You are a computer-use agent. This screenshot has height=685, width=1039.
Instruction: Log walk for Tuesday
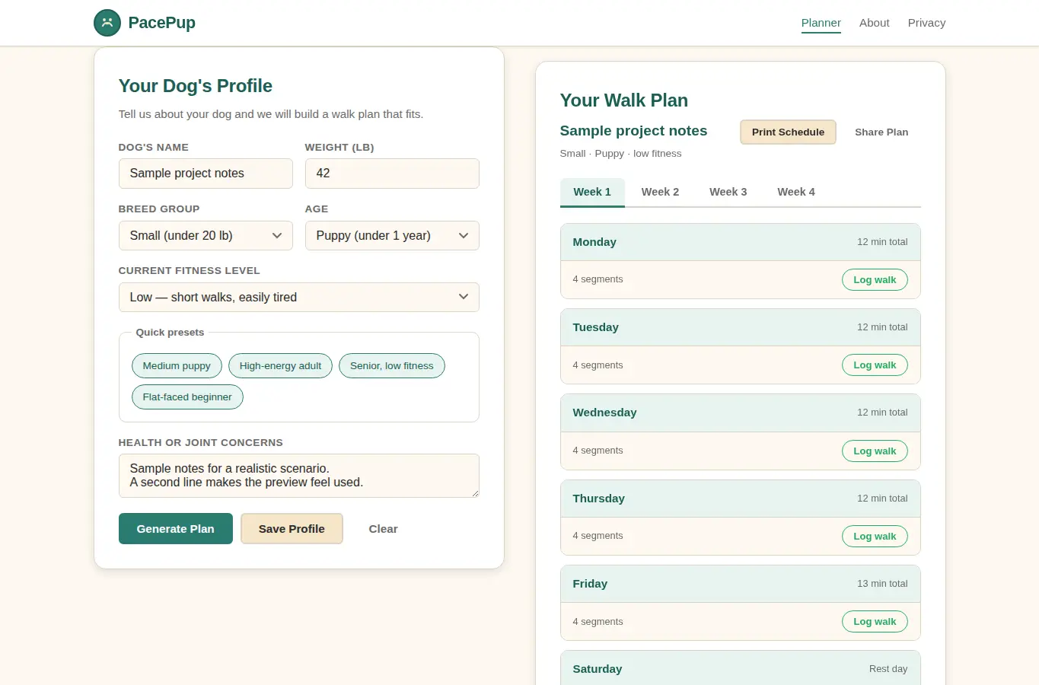pyautogui.click(x=875, y=365)
